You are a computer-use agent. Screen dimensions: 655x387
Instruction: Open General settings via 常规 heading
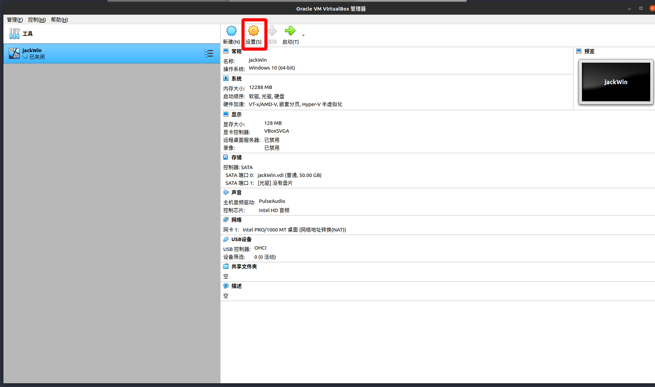click(236, 51)
